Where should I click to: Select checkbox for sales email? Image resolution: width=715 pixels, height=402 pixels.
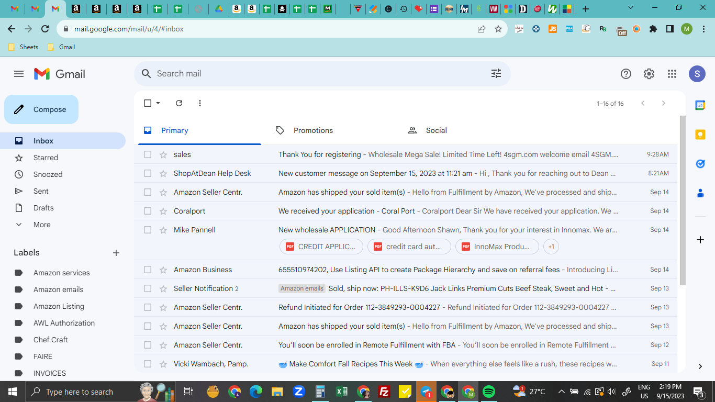click(148, 154)
